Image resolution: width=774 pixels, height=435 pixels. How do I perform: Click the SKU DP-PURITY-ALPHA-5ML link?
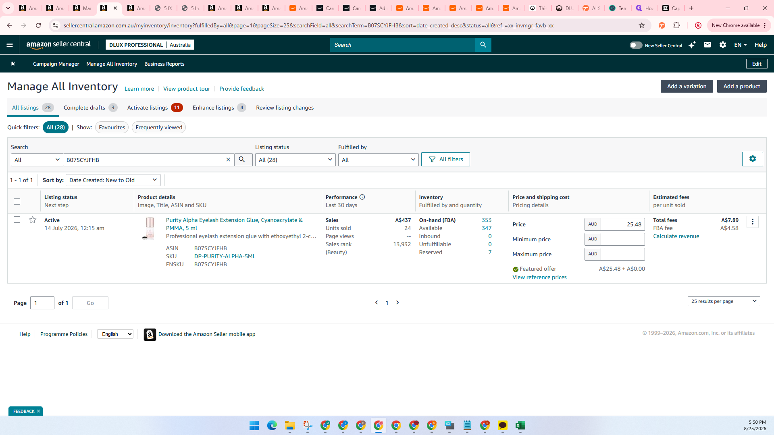click(x=225, y=256)
